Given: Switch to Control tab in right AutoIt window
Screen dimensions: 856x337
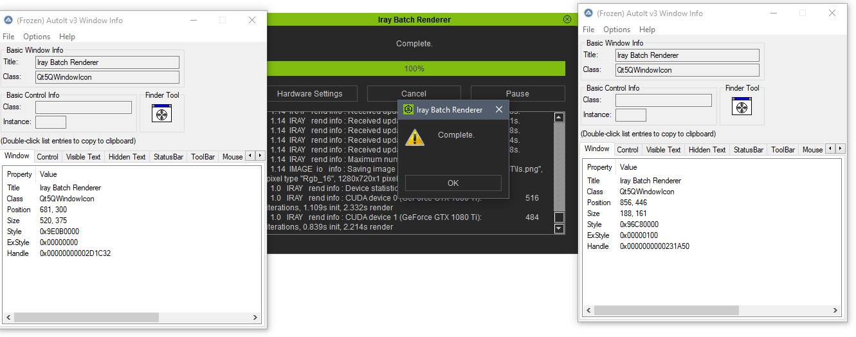Looking at the screenshot, I should tap(628, 149).
